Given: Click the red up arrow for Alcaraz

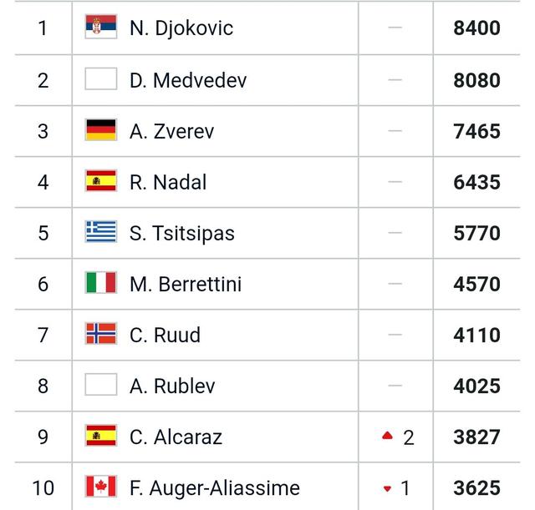Looking at the screenshot, I should click(387, 436).
